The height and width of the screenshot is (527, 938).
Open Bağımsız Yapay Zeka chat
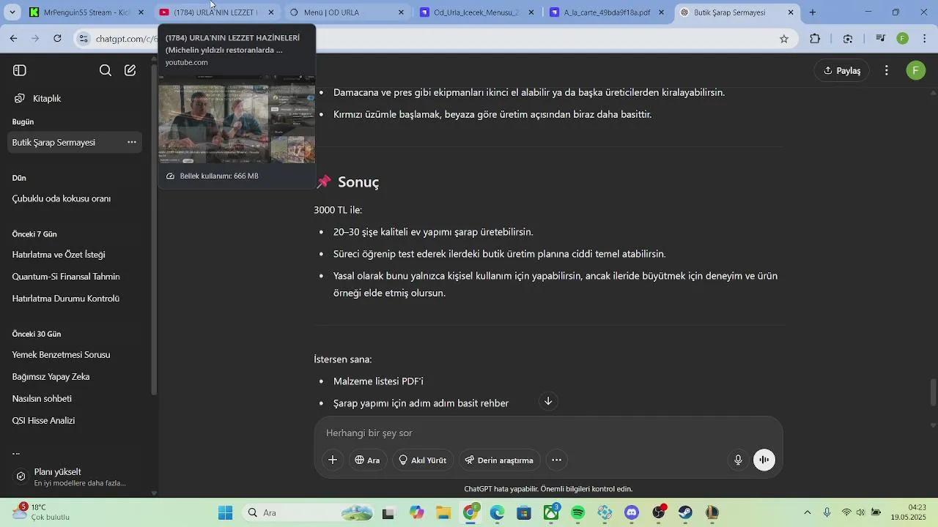[x=51, y=377]
